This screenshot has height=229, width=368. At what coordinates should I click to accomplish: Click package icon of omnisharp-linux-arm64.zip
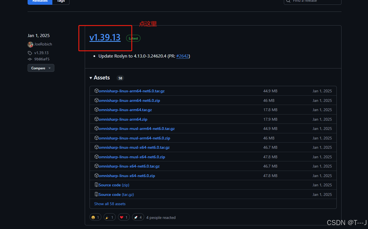click(x=96, y=119)
